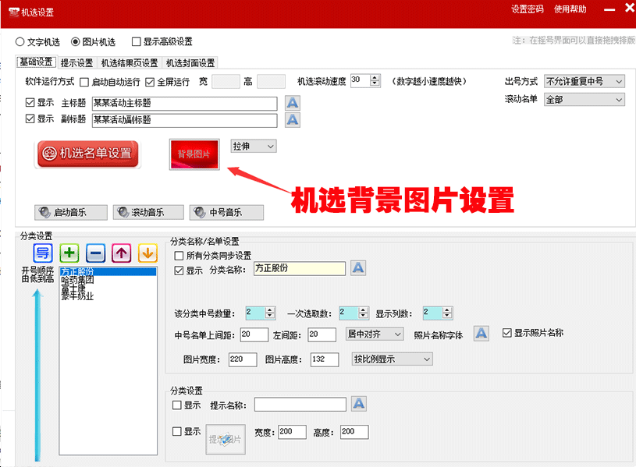Viewport: 636px width, 467px height.
Task: Click the red 机选名单设置 button
Action: [x=87, y=154]
